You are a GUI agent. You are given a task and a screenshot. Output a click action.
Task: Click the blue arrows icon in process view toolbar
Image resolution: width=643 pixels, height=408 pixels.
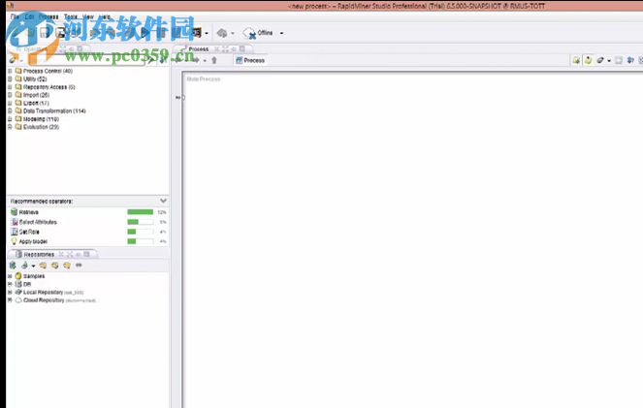pos(630,60)
